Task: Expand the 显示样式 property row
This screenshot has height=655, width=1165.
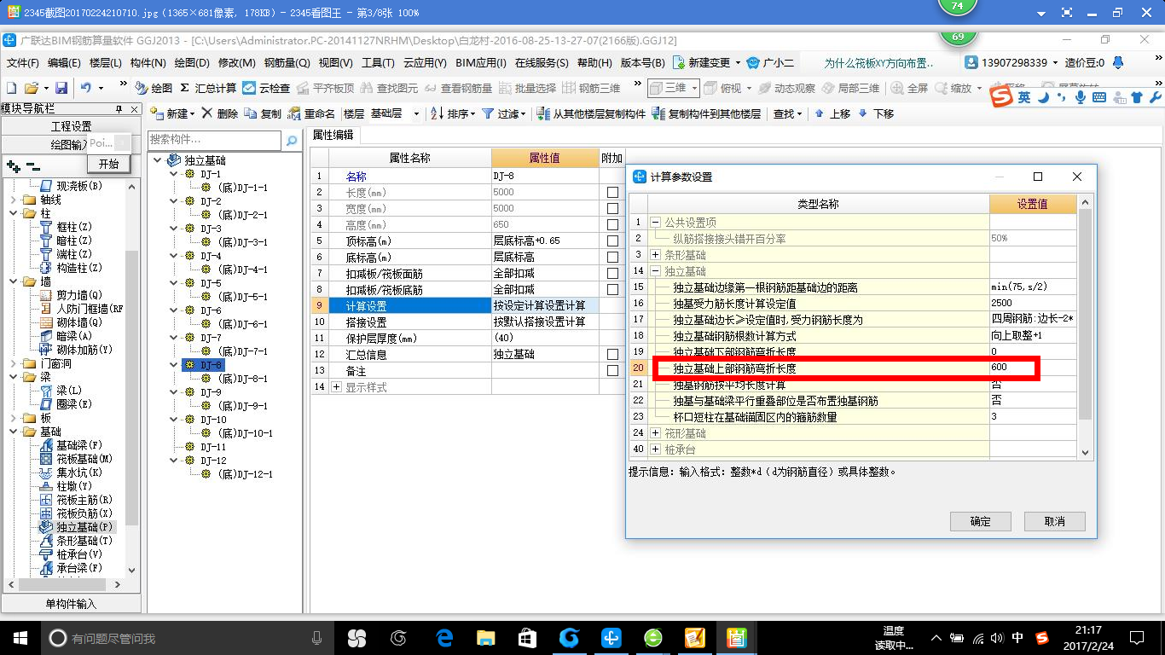Action: 336,387
